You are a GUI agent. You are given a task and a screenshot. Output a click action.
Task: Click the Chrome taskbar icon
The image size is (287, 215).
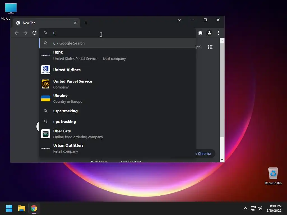tap(34, 208)
